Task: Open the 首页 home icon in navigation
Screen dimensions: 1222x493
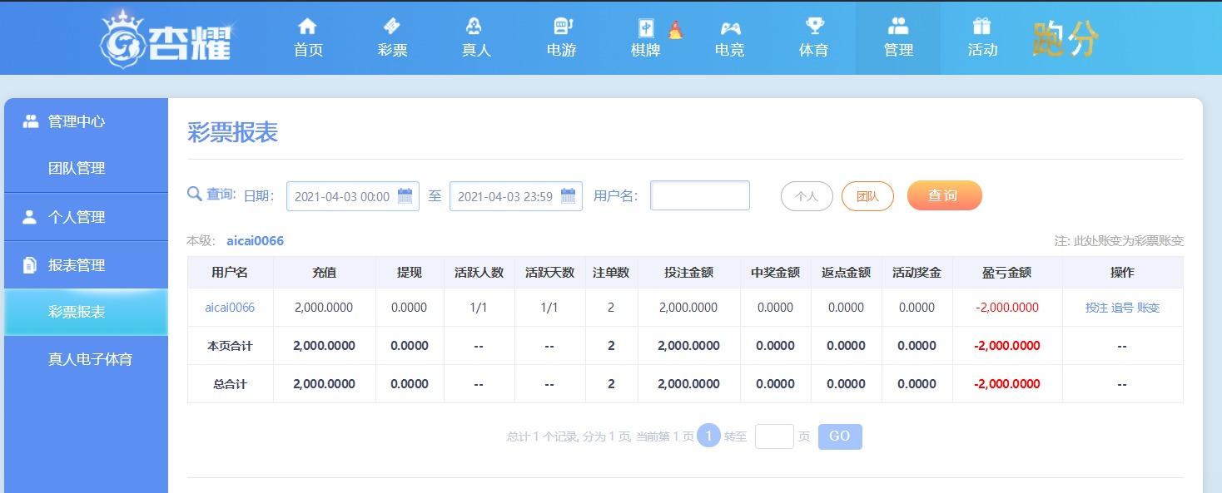Action: [x=308, y=27]
